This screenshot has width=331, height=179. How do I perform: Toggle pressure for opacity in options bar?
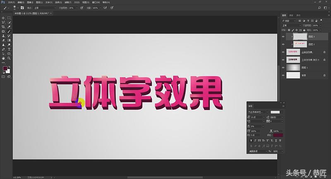click(82, 8)
